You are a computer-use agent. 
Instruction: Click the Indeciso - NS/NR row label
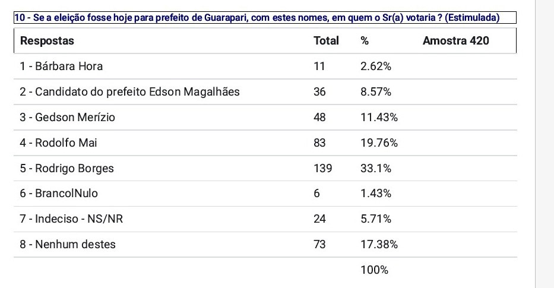pyautogui.click(x=71, y=219)
